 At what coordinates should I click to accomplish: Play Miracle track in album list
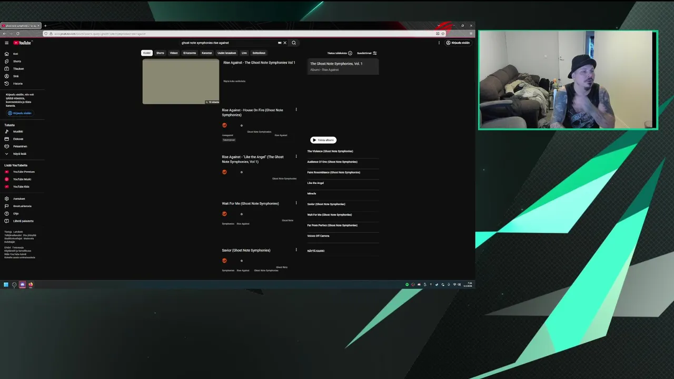(312, 193)
